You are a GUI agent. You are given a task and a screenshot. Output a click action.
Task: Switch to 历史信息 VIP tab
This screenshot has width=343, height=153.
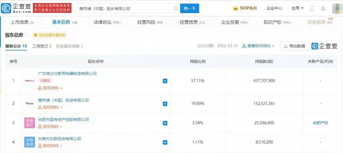coord(320,22)
